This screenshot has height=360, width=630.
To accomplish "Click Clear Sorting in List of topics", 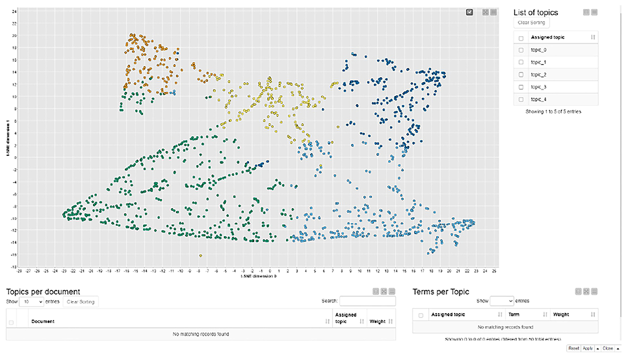I will point(531,23).
